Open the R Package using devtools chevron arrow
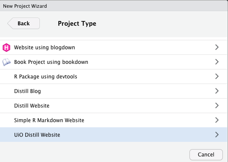The width and height of the screenshot is (228, 162). [217, 76]
